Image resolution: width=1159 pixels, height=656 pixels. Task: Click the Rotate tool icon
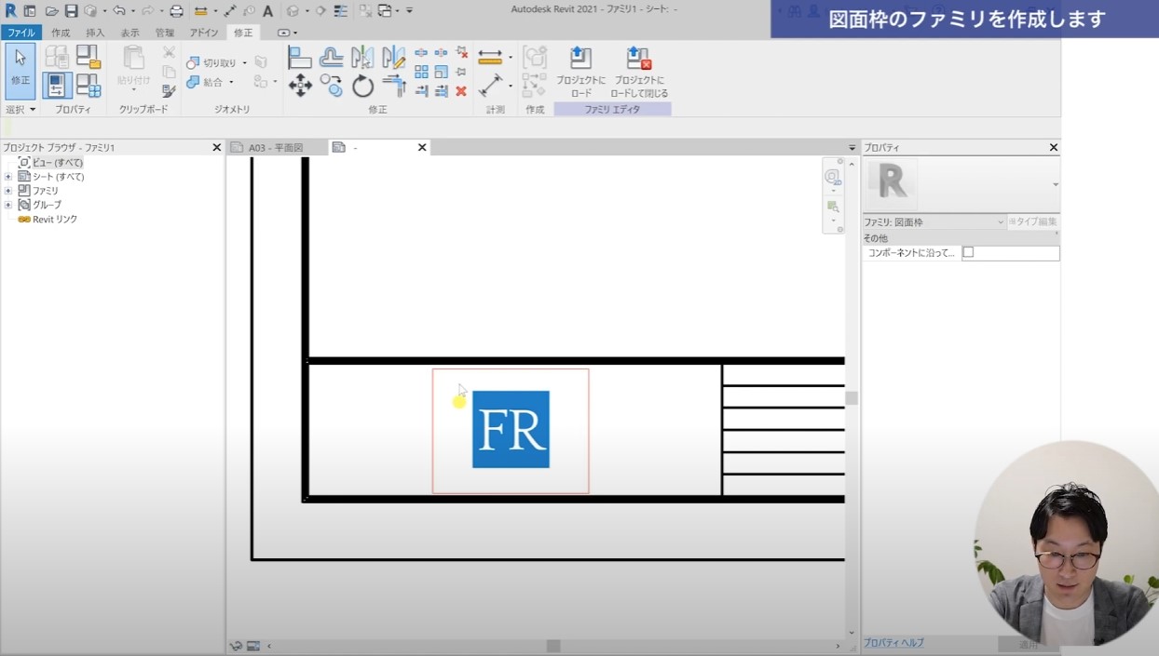click(362, 87)
